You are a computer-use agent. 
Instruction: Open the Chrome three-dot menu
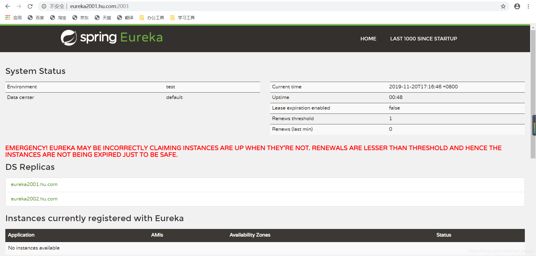(x=528, y=6)
